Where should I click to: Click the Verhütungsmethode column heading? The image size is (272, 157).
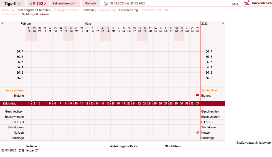coord(124,146)
